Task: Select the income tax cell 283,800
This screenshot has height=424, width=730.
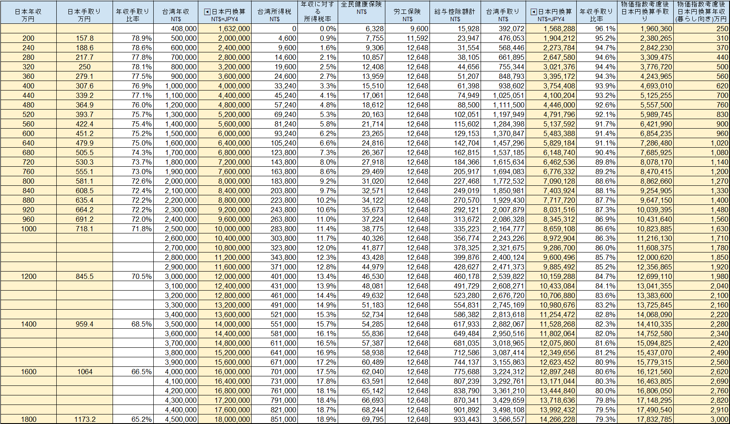Action: tap(275, 229)
